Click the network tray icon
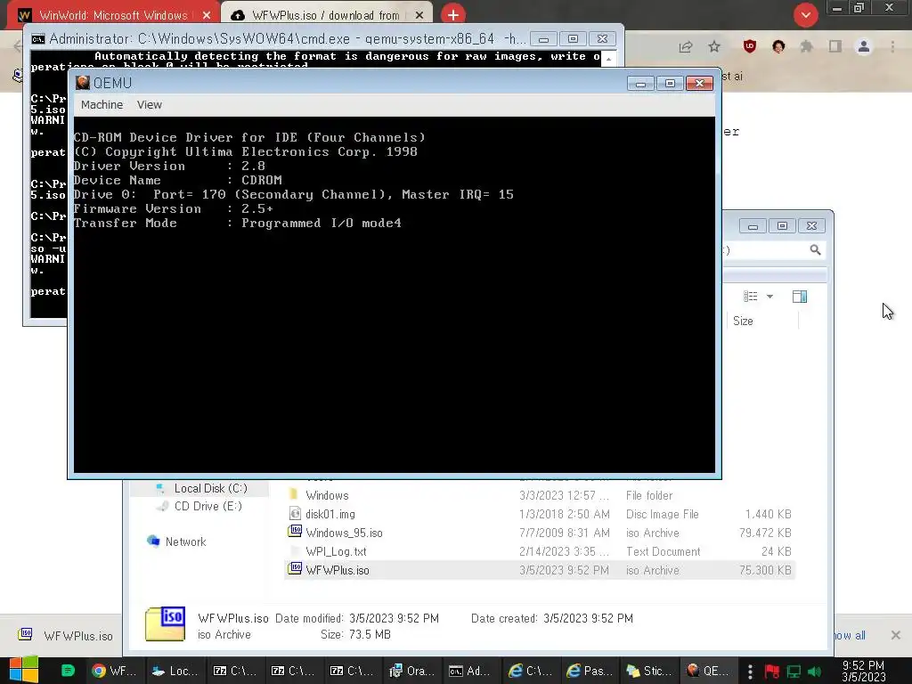912x684 pixels. tap(794, 672)
